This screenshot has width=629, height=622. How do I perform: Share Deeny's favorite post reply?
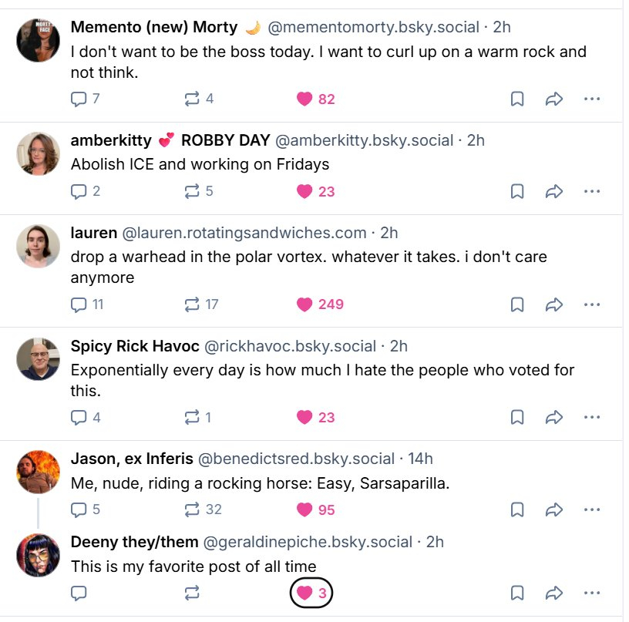tap(554, 593)
